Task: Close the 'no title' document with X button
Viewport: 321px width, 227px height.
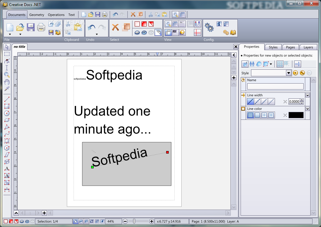Action: [x=236, y=47]
